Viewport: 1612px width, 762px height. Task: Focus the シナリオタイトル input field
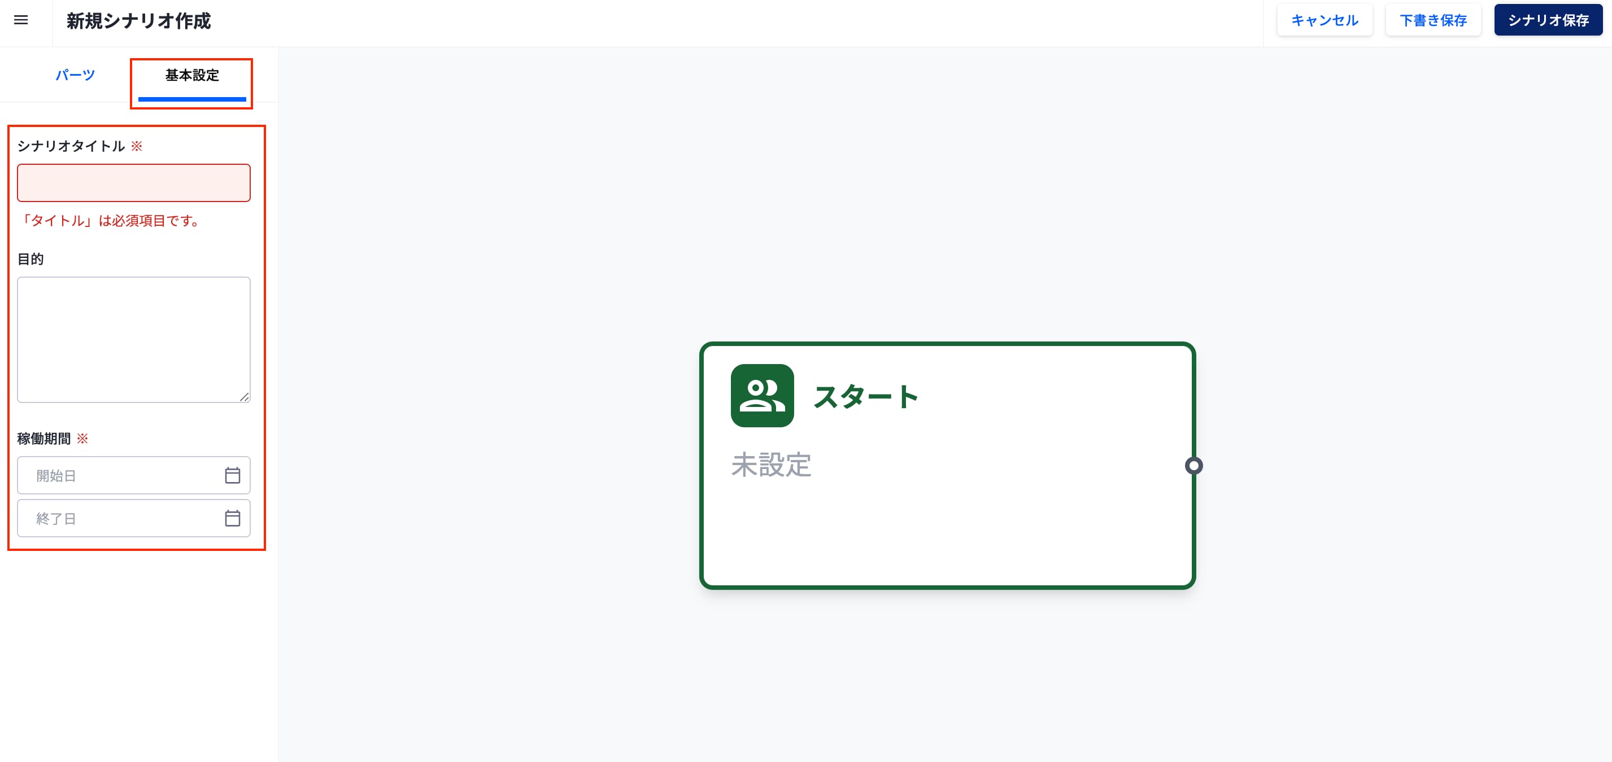(133, 182)
